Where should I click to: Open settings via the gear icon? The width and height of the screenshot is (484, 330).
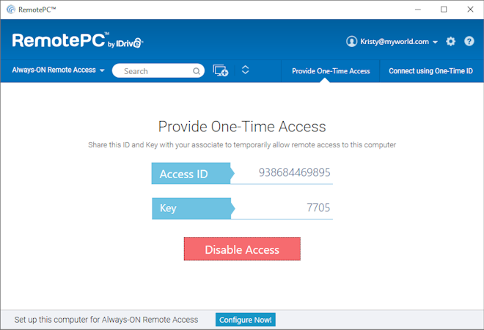click(450, 41)
